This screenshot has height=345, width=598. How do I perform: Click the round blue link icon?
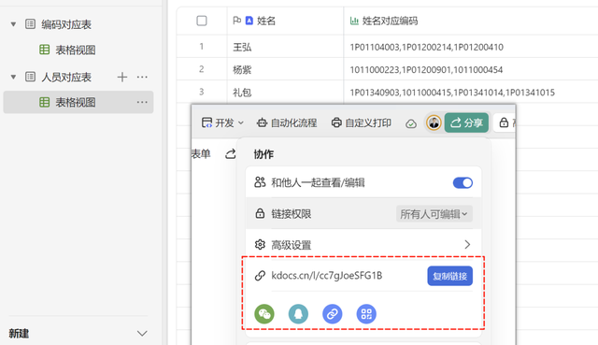(333, 314)
